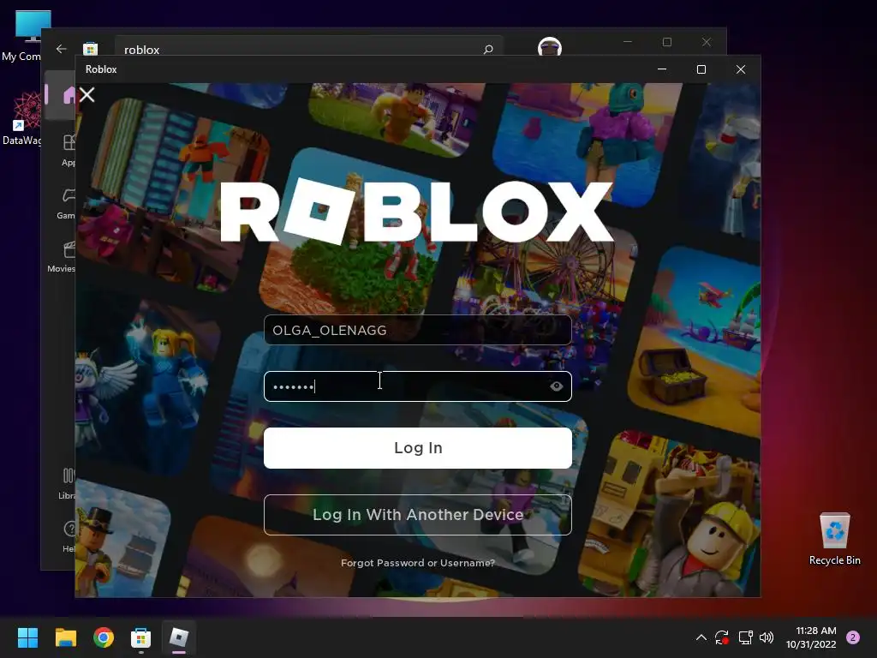The image size is (877, 658).
Task: Open File Explorer from the taskbar
Action: [65, 637]
